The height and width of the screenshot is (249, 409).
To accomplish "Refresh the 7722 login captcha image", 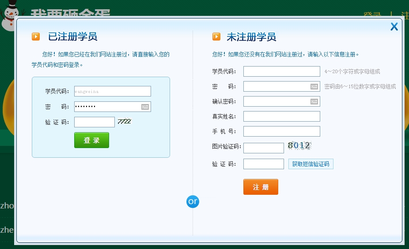I will 125,121.
